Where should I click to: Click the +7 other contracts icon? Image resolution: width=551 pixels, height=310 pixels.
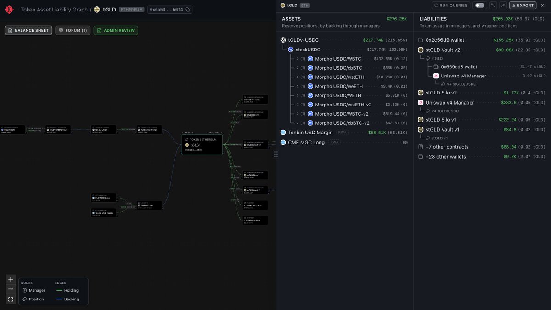tap(421, 147)
